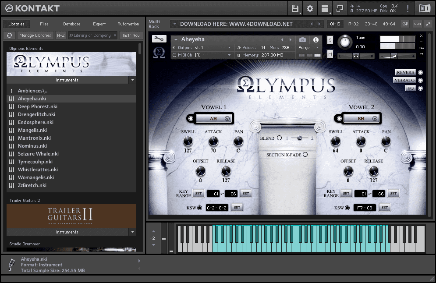Collapse the rack view icon
436x283 pixels.
(428, 24)
